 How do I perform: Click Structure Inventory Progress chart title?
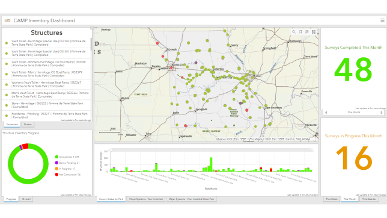point(20,133)
